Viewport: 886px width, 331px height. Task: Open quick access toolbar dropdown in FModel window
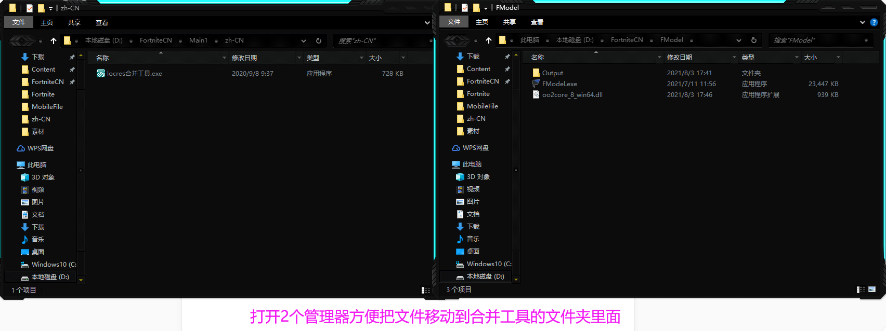[x=486, y=8]
